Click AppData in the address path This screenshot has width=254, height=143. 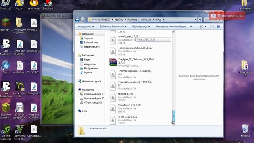pyautogui.click(x=119, y=19)
